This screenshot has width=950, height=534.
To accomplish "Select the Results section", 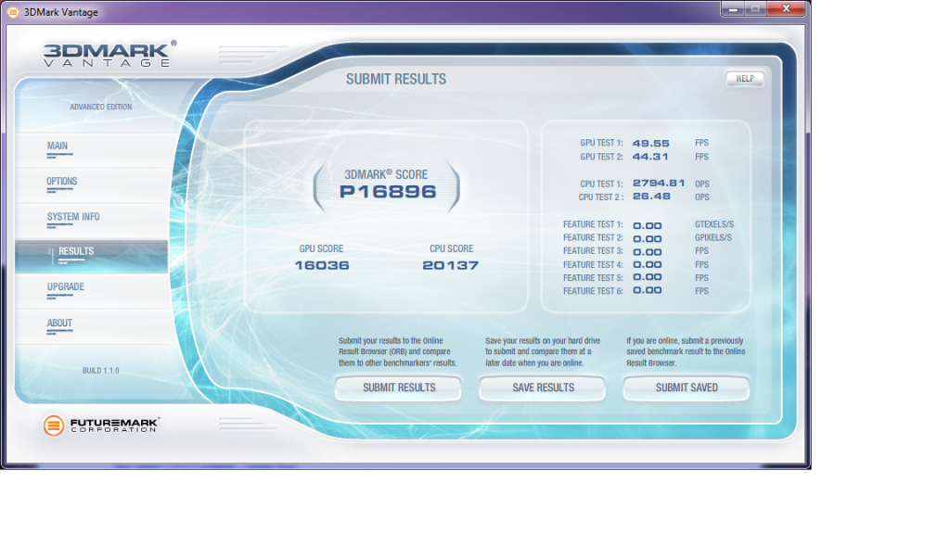I will [x=92, y=256].
